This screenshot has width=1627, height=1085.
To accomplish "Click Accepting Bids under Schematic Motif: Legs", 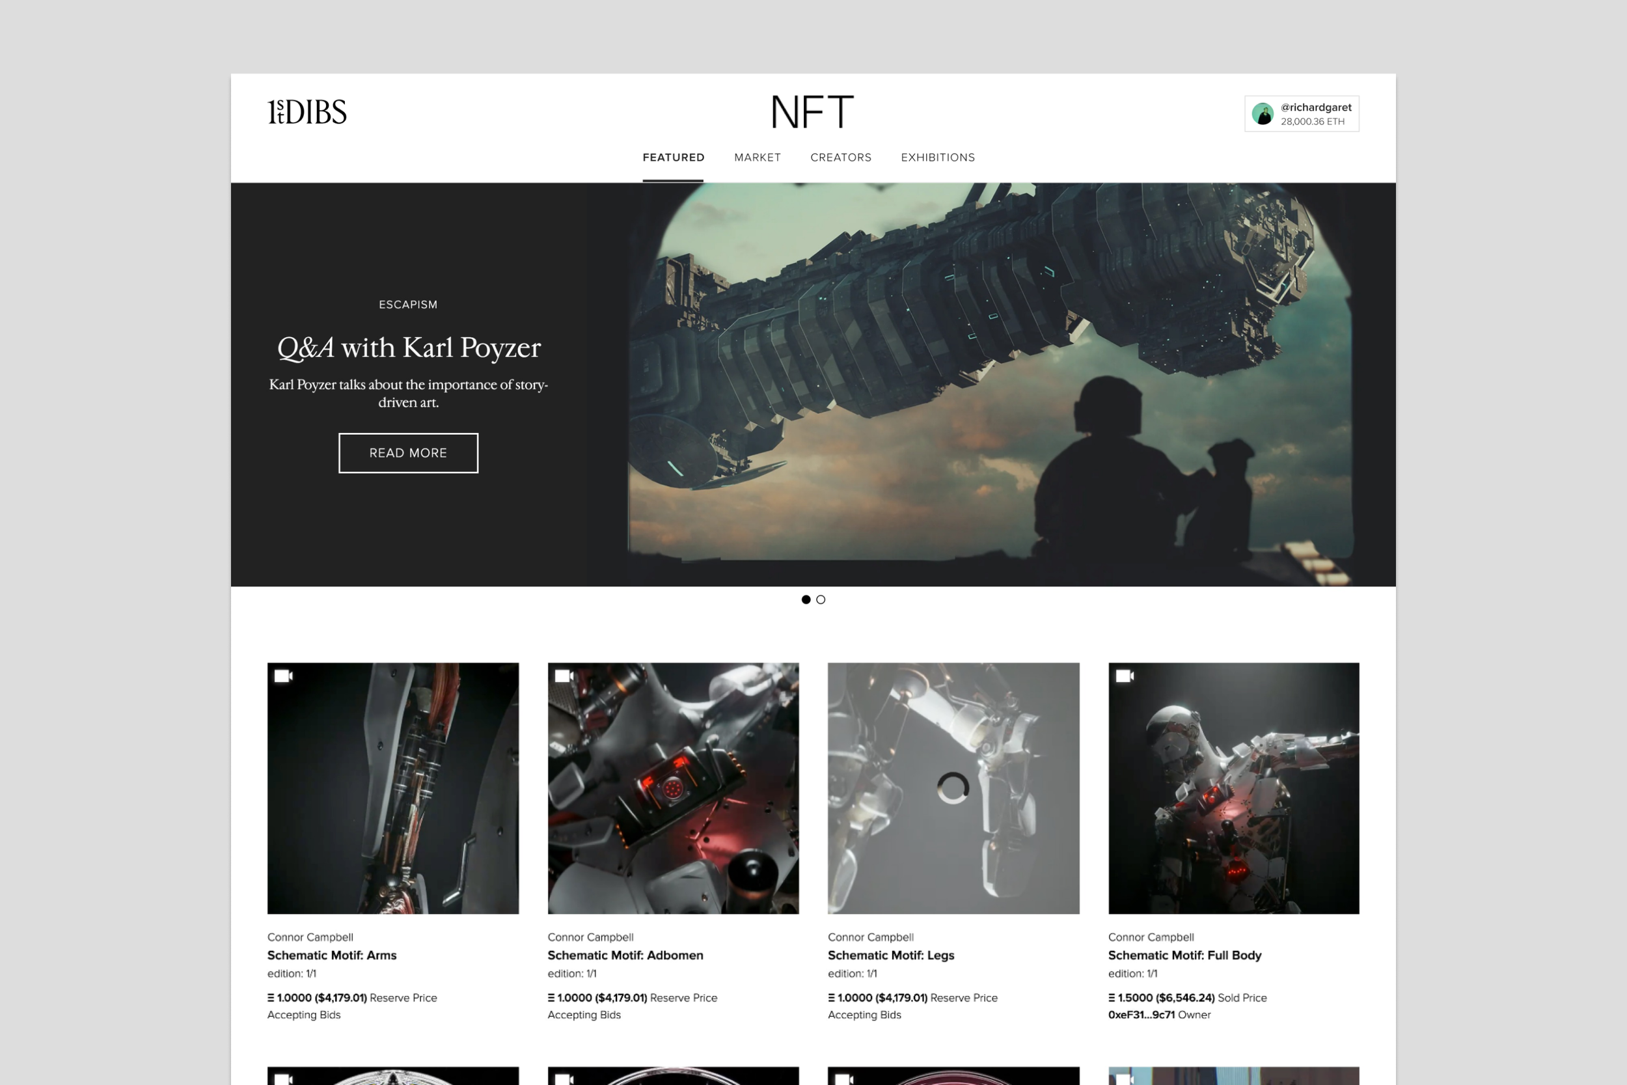I will [x=864, y=1015].
